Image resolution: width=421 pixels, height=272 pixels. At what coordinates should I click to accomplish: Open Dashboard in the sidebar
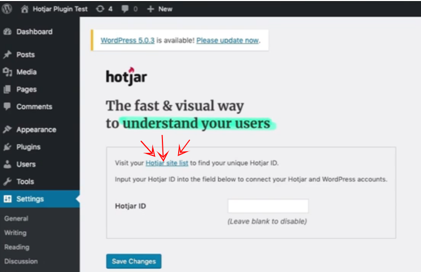tap(34, 32)
